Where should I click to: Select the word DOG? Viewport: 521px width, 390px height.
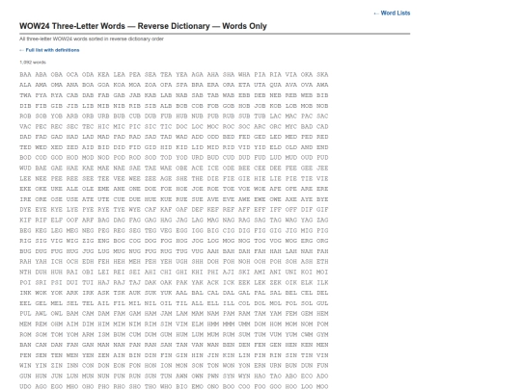point(151,241)
